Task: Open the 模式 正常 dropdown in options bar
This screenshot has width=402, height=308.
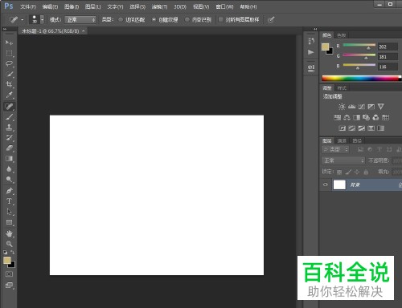Action: 80,20
